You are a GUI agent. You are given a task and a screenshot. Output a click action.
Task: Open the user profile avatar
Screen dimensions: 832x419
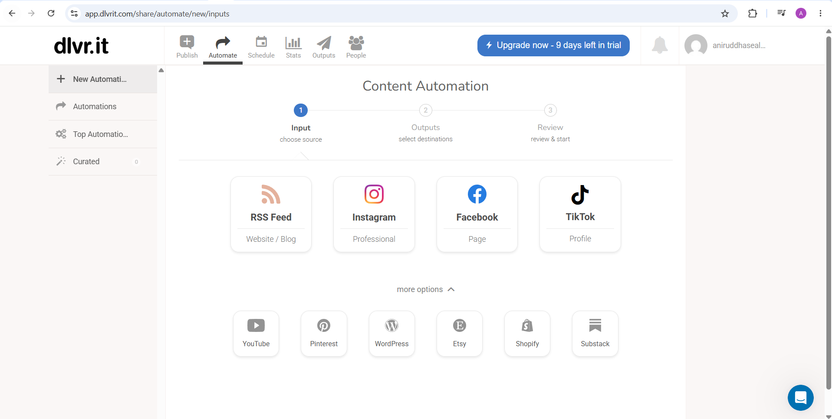click(x=696, y=45)
